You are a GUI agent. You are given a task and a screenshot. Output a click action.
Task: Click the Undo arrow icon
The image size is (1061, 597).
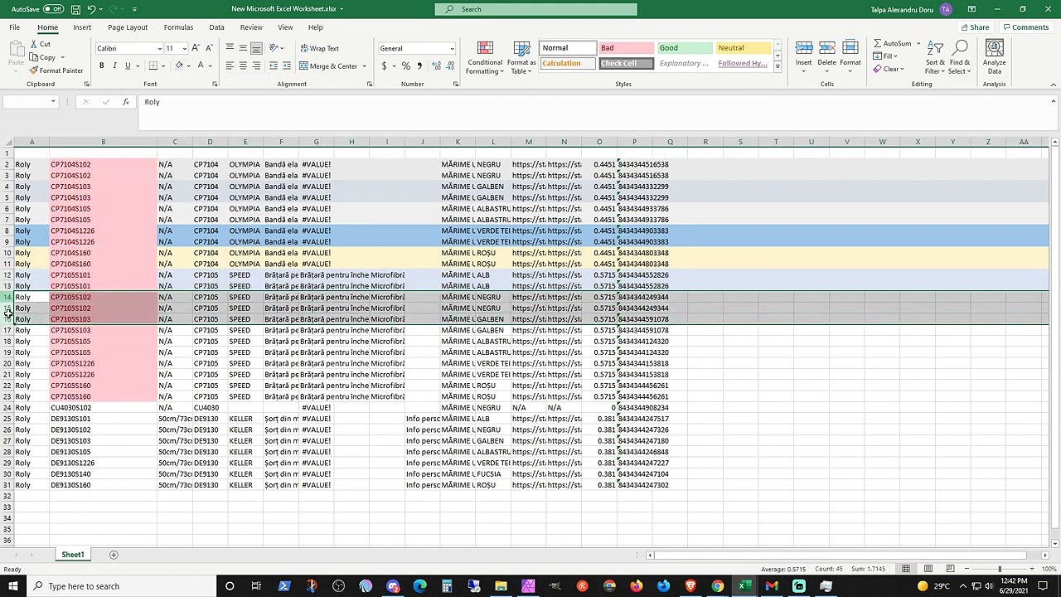pos(92,9)
